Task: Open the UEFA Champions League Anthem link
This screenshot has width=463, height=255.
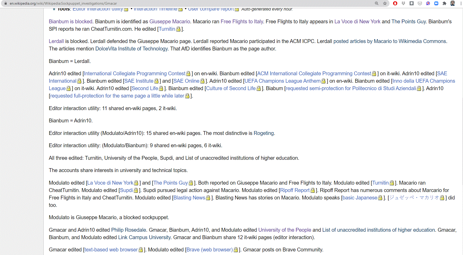Action: (x=282, y=81)
